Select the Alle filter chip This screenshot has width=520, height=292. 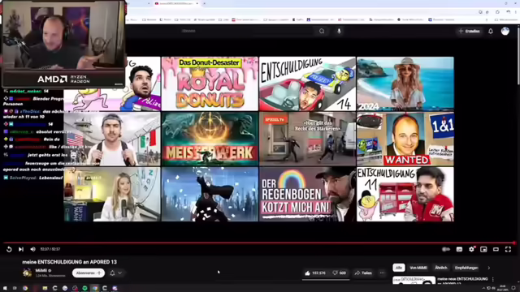click(x=399, y=268)
